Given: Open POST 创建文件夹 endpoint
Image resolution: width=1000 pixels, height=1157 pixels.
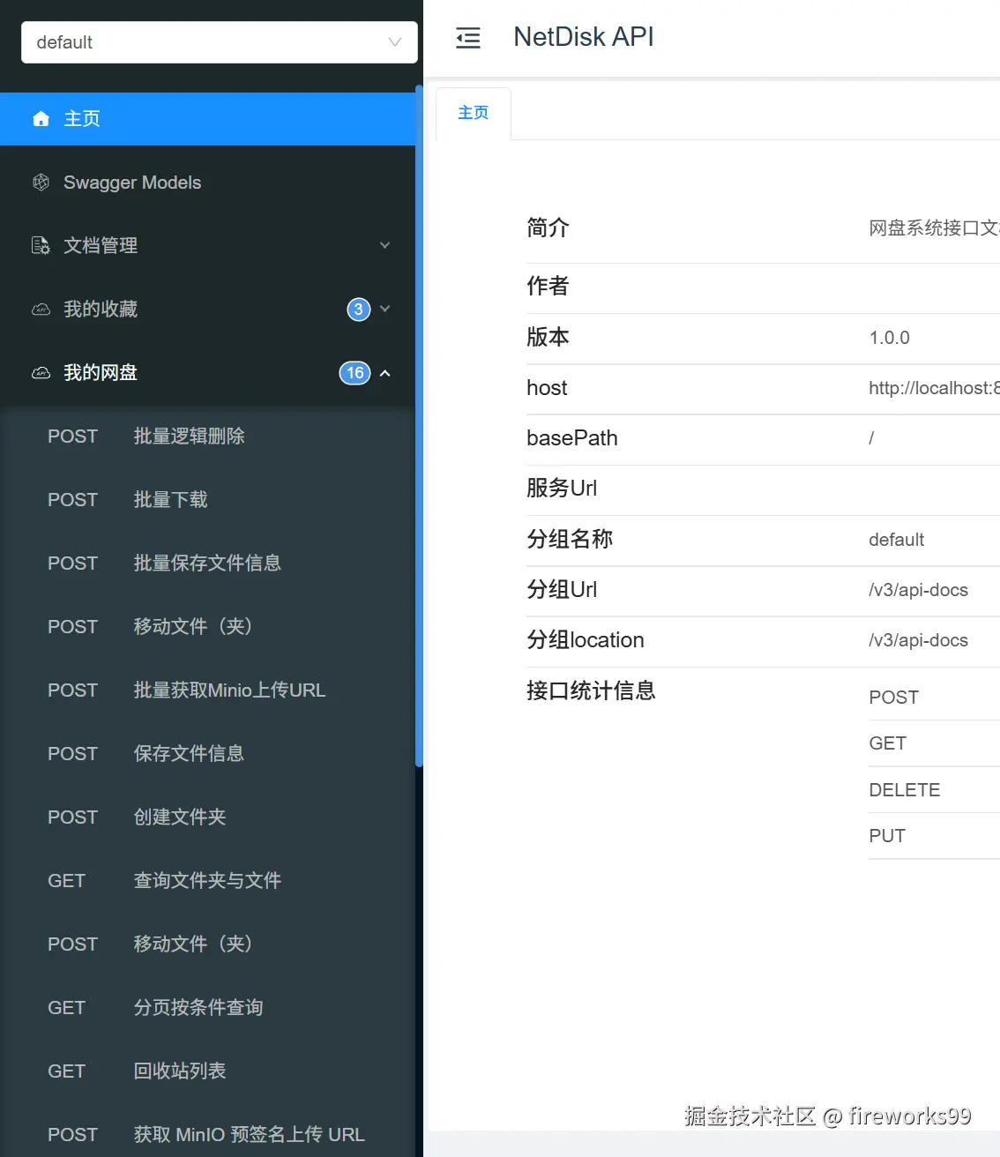Looking at the screenshot, I should 207,817.
